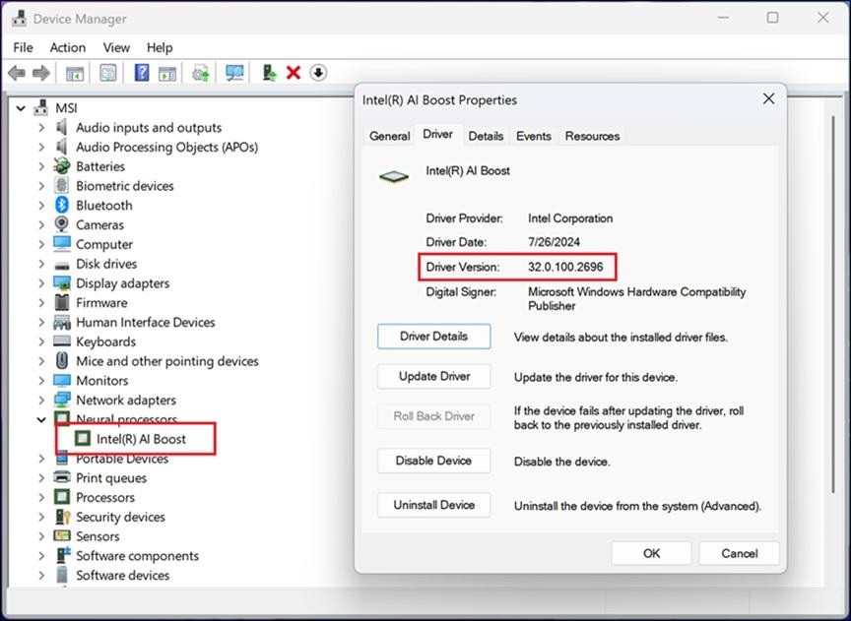Expand the Human Interface Devices category
The image size is (851, 621).
[41, 323]
